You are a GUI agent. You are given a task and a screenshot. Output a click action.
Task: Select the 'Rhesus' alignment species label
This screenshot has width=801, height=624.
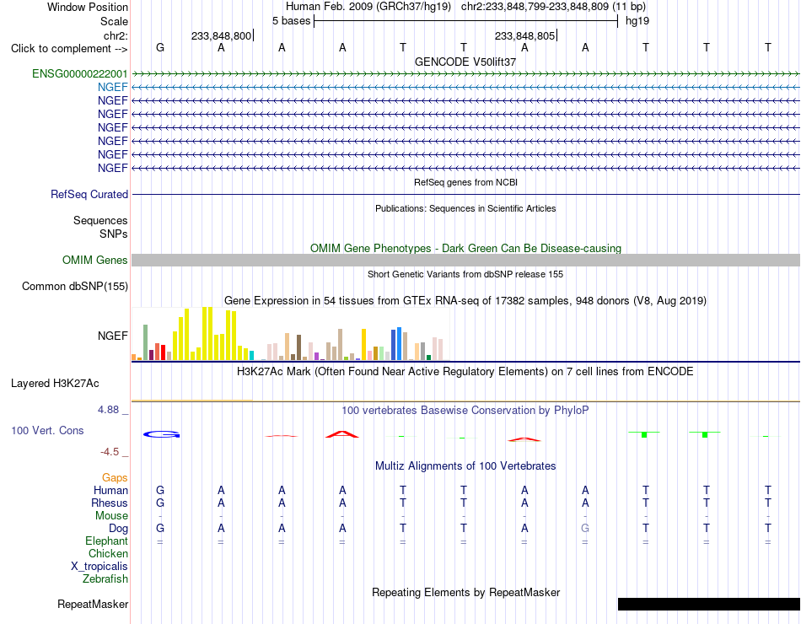click(x=110, y=503)
